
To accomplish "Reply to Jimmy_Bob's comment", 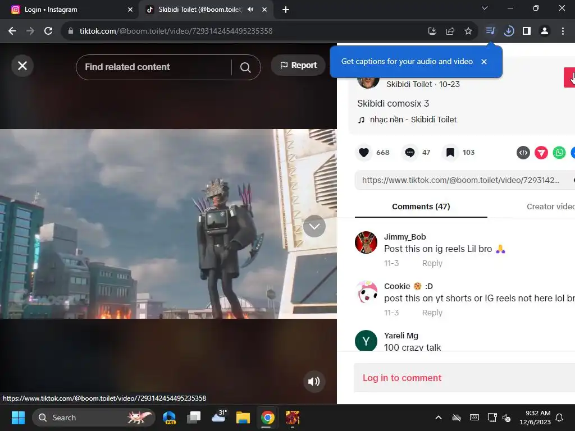I will click(432, 263).
